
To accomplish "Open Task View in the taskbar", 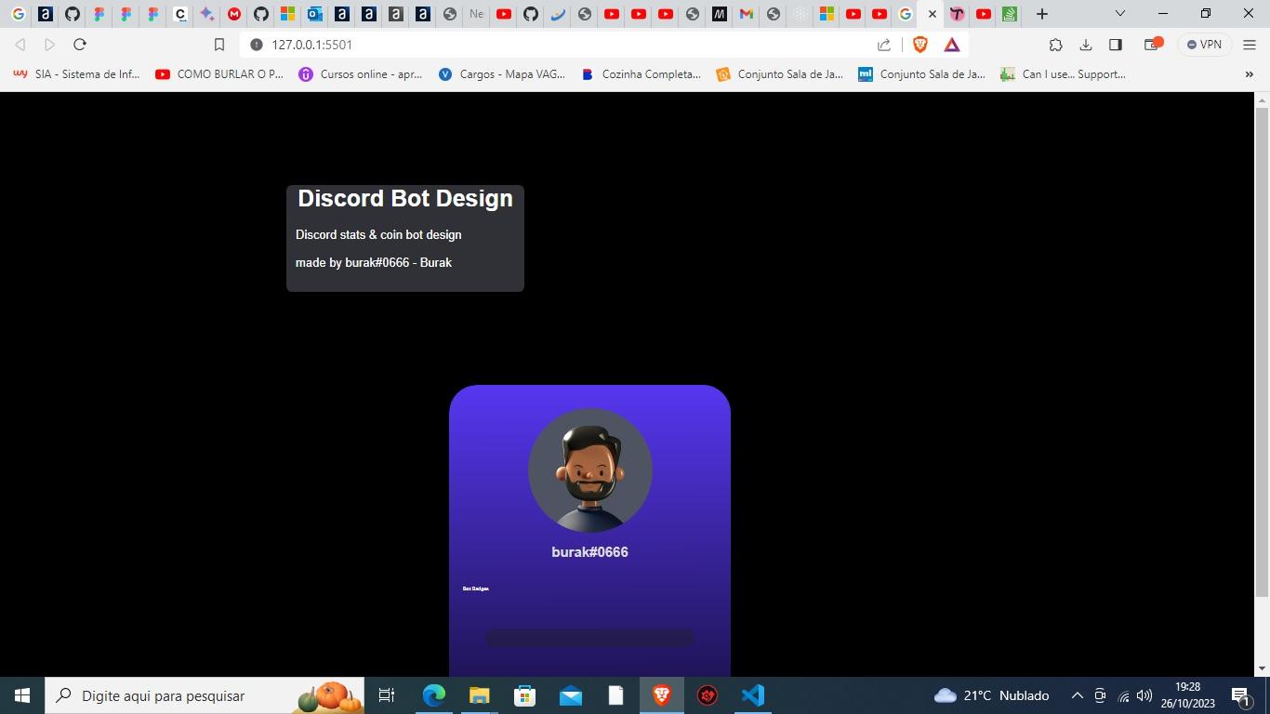I will point(387,695).
